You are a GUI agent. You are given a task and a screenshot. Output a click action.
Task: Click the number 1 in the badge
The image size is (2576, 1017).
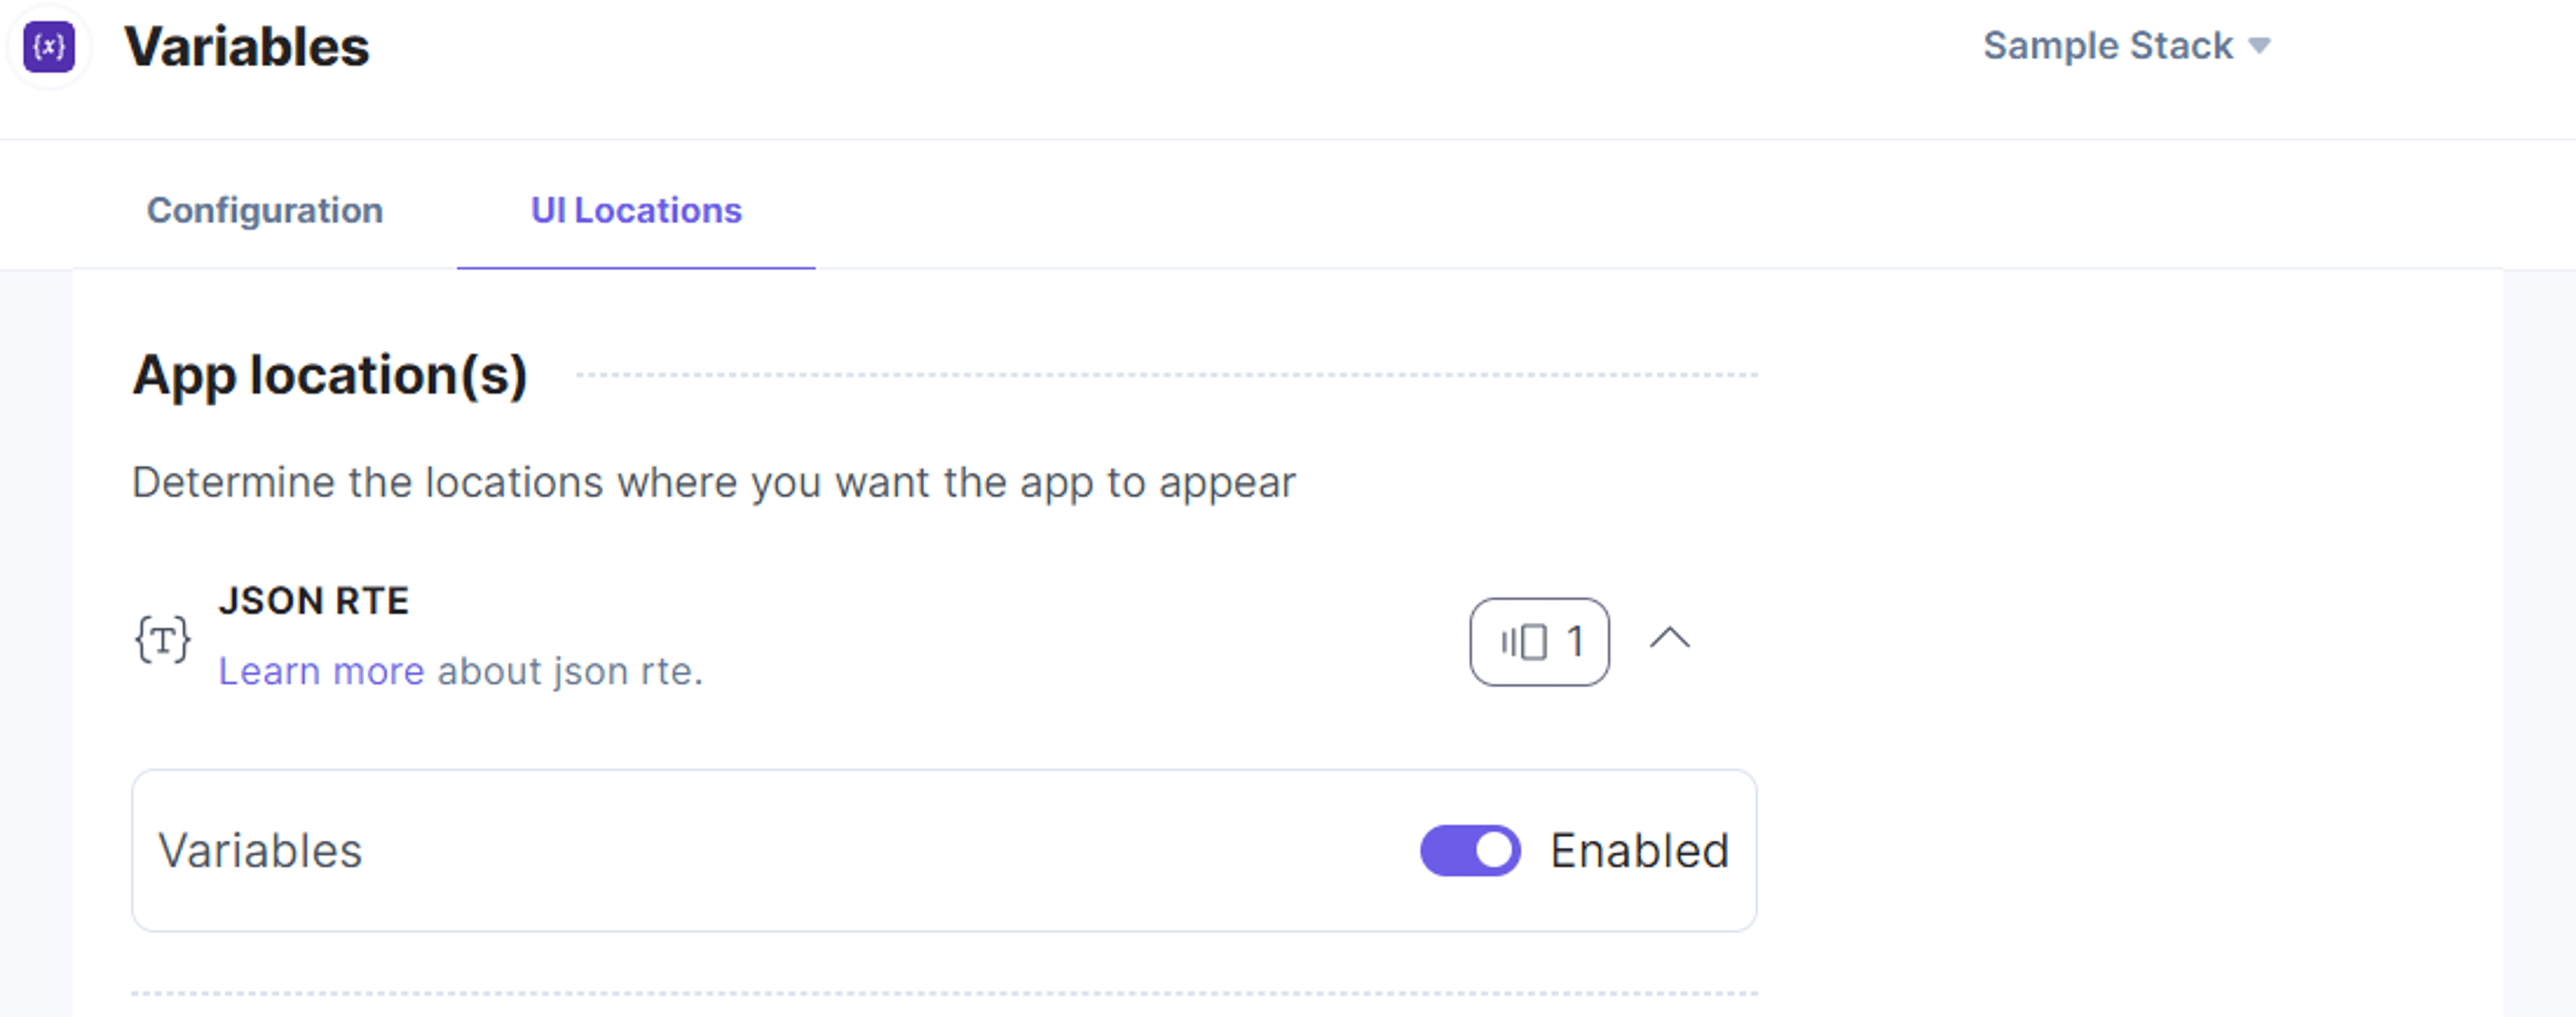tap(1575, 642)
